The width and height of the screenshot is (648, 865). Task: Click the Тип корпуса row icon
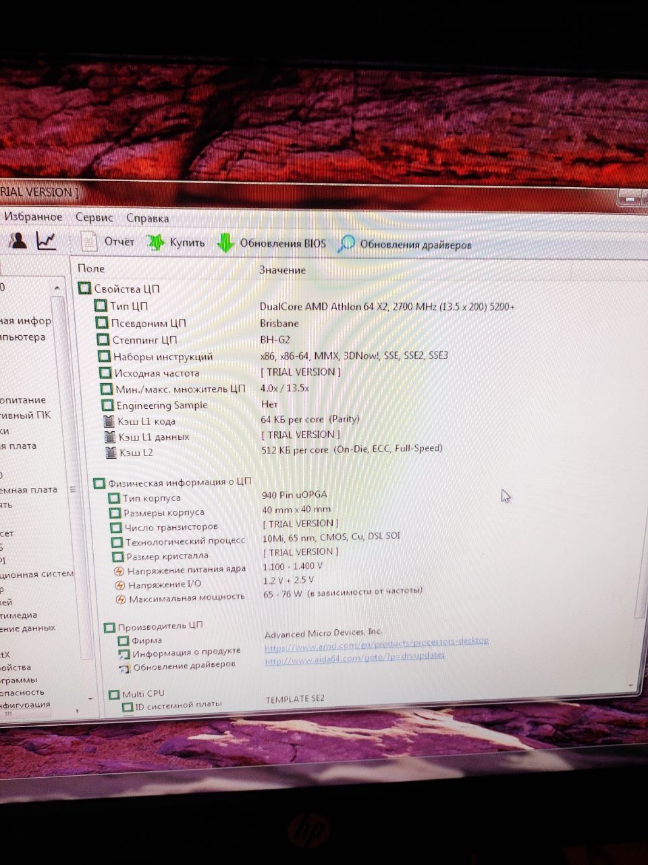click(x=114, y=498)
